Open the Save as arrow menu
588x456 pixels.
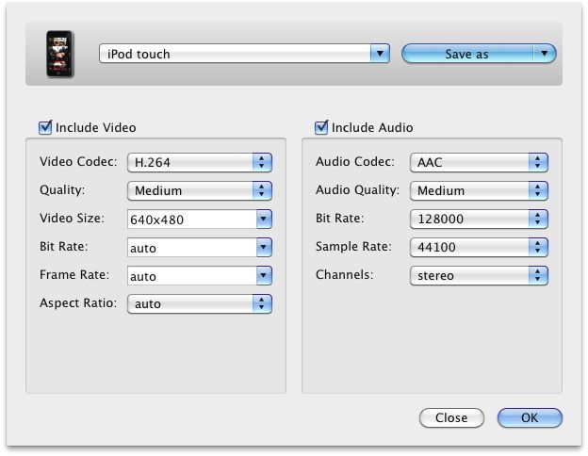pyautogui.click(x=545, y=54)
